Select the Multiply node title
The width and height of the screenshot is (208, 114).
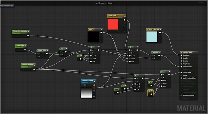click(155, 52)
